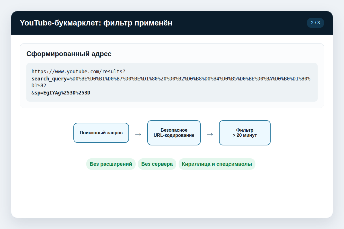Screen dimensions: 344x229
Task: Click the "Сформированный адрес" heading
Action: (x=69, y=54)
